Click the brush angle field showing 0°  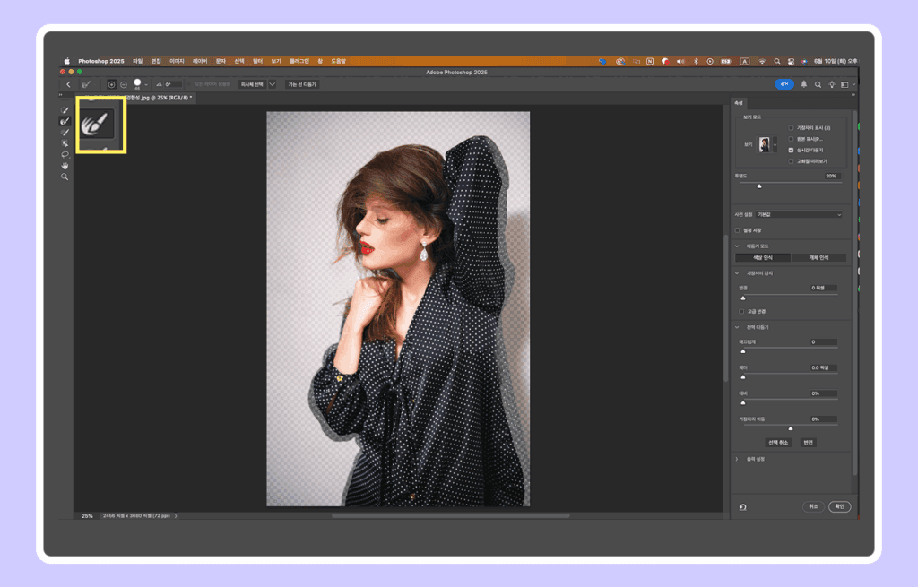[x=173, y=84]
